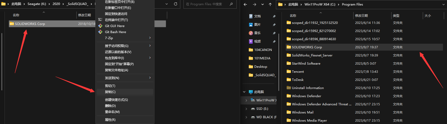The width and height of the screenshot is (447, 124).
Task: Click the 图片 pictures icon in sidebar
Action: [x=251, y=24]
